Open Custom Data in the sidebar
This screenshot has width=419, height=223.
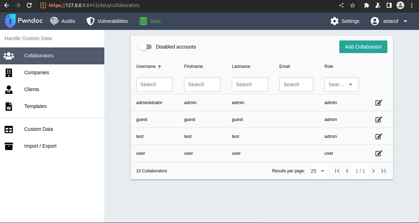[39, 129]
